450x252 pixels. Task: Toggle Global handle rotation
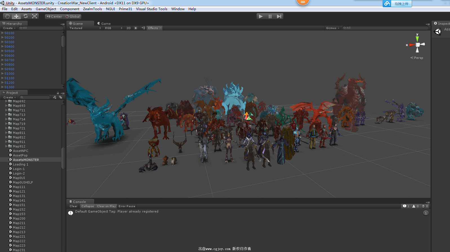pyautogui.click(x=73, y=17)
